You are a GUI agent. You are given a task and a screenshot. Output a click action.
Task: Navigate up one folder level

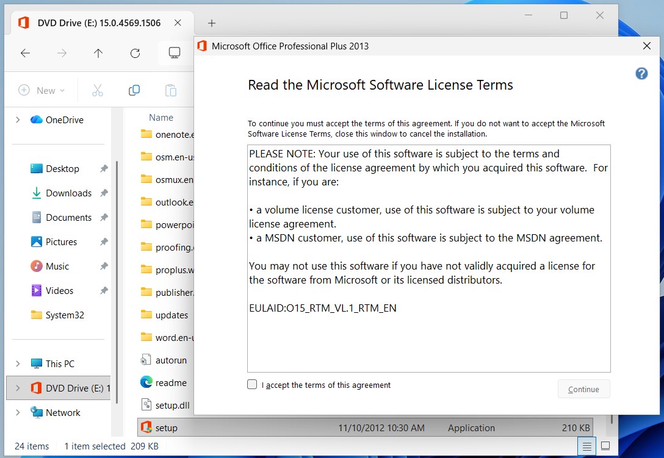tap(98, 53)
